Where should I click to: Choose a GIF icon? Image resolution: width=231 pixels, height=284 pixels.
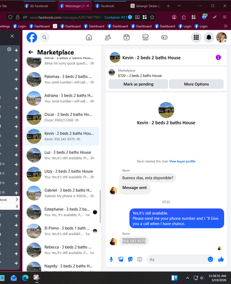tap(140, 259)
